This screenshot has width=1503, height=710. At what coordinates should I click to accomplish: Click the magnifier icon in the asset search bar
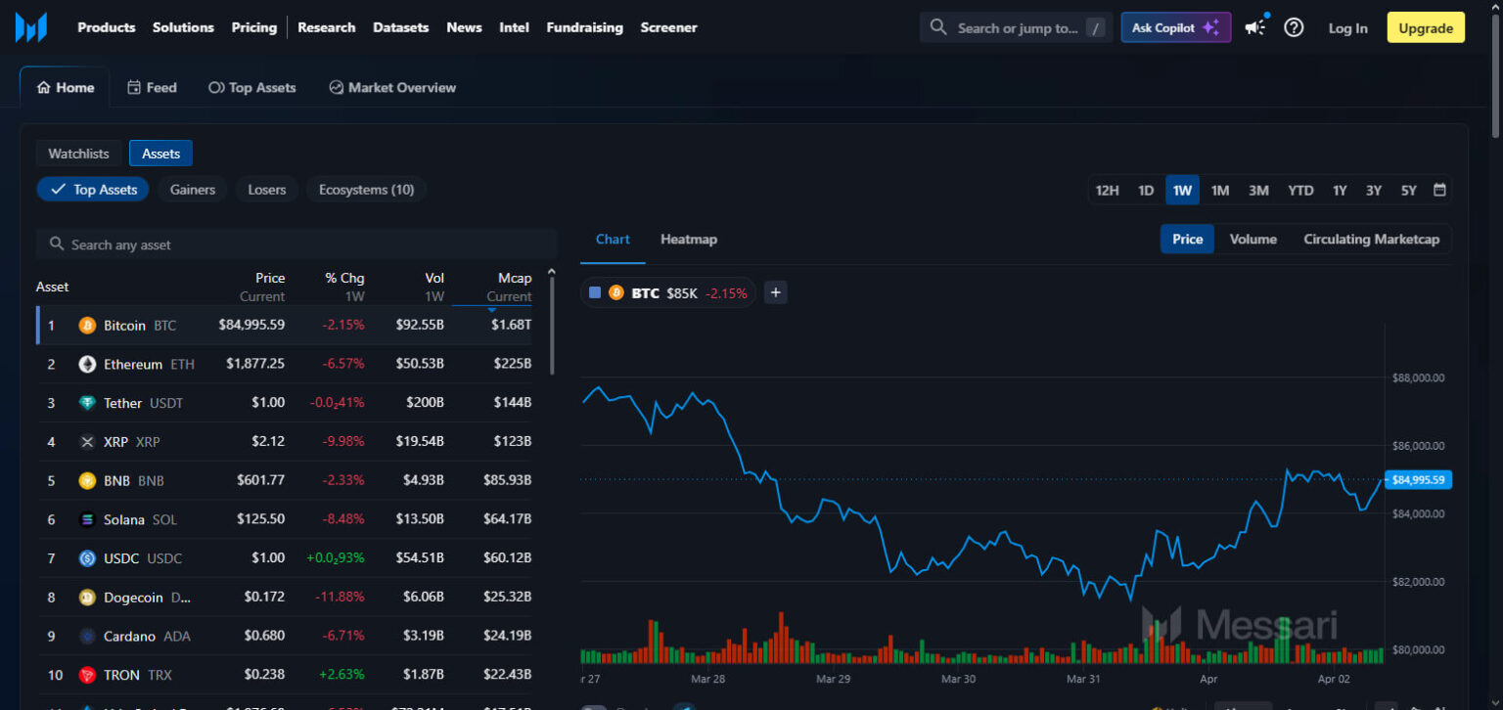point(56,244)
